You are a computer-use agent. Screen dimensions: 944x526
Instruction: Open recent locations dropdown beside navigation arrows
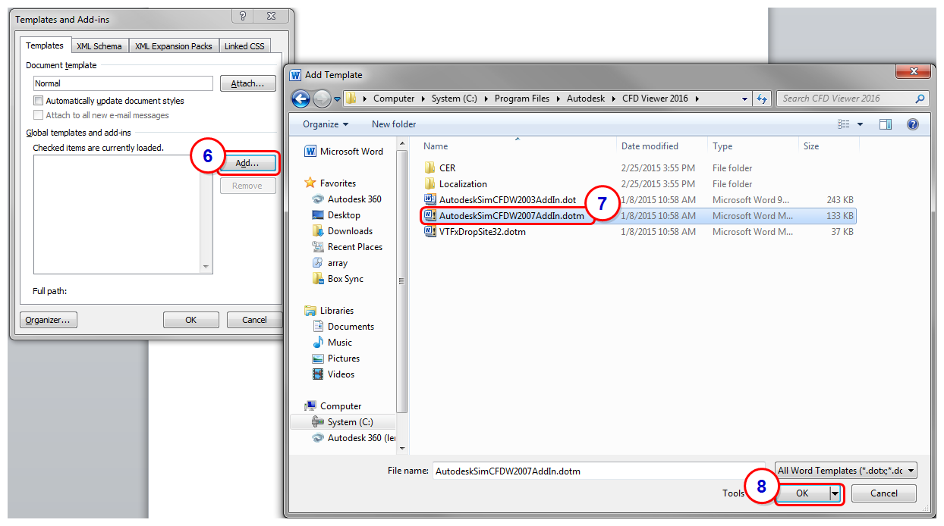tap(336, 99)
